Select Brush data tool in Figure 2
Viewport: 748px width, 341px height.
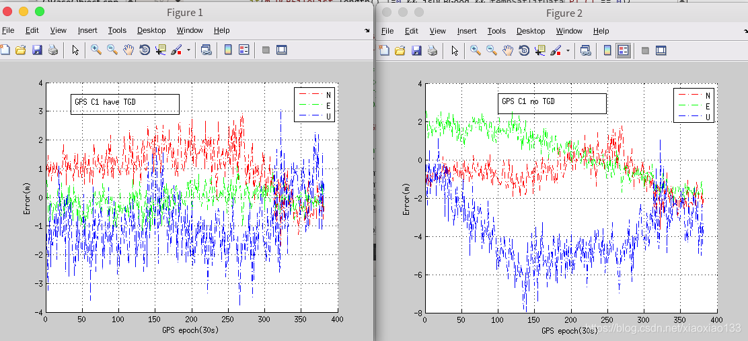pyautogui.click(x=555, y=50)
